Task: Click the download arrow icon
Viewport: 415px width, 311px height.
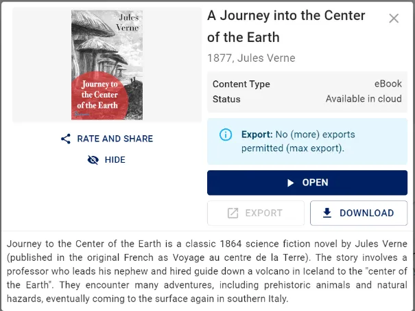Action: 327,213
